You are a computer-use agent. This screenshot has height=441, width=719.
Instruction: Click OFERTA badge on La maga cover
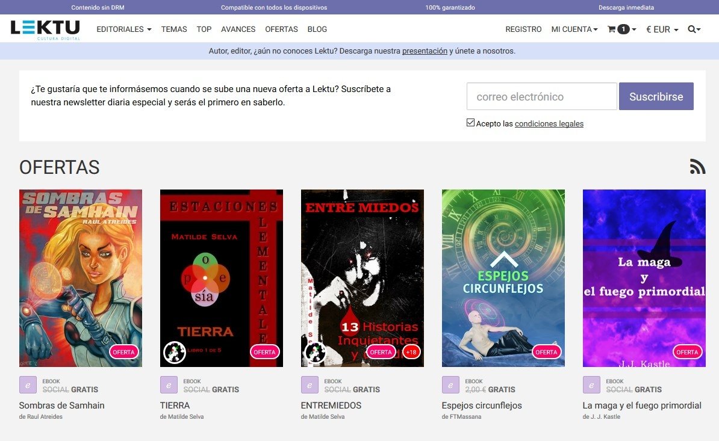687,352
